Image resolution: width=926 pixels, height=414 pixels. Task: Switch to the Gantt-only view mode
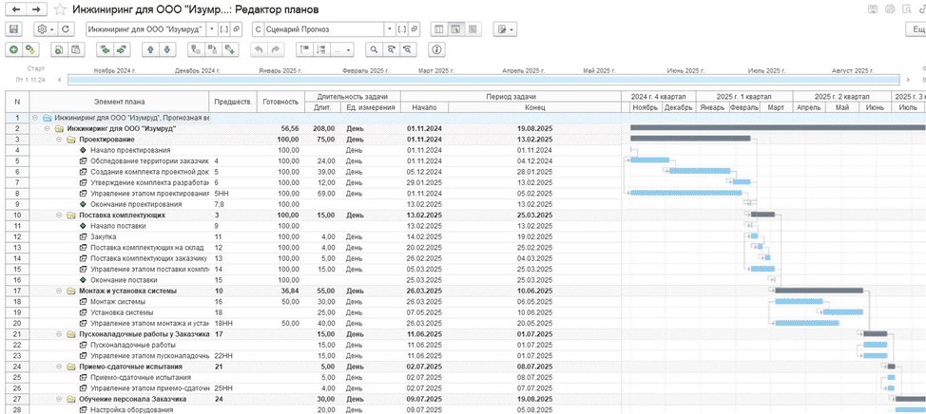pyautogui.click(x=473, y=29)
